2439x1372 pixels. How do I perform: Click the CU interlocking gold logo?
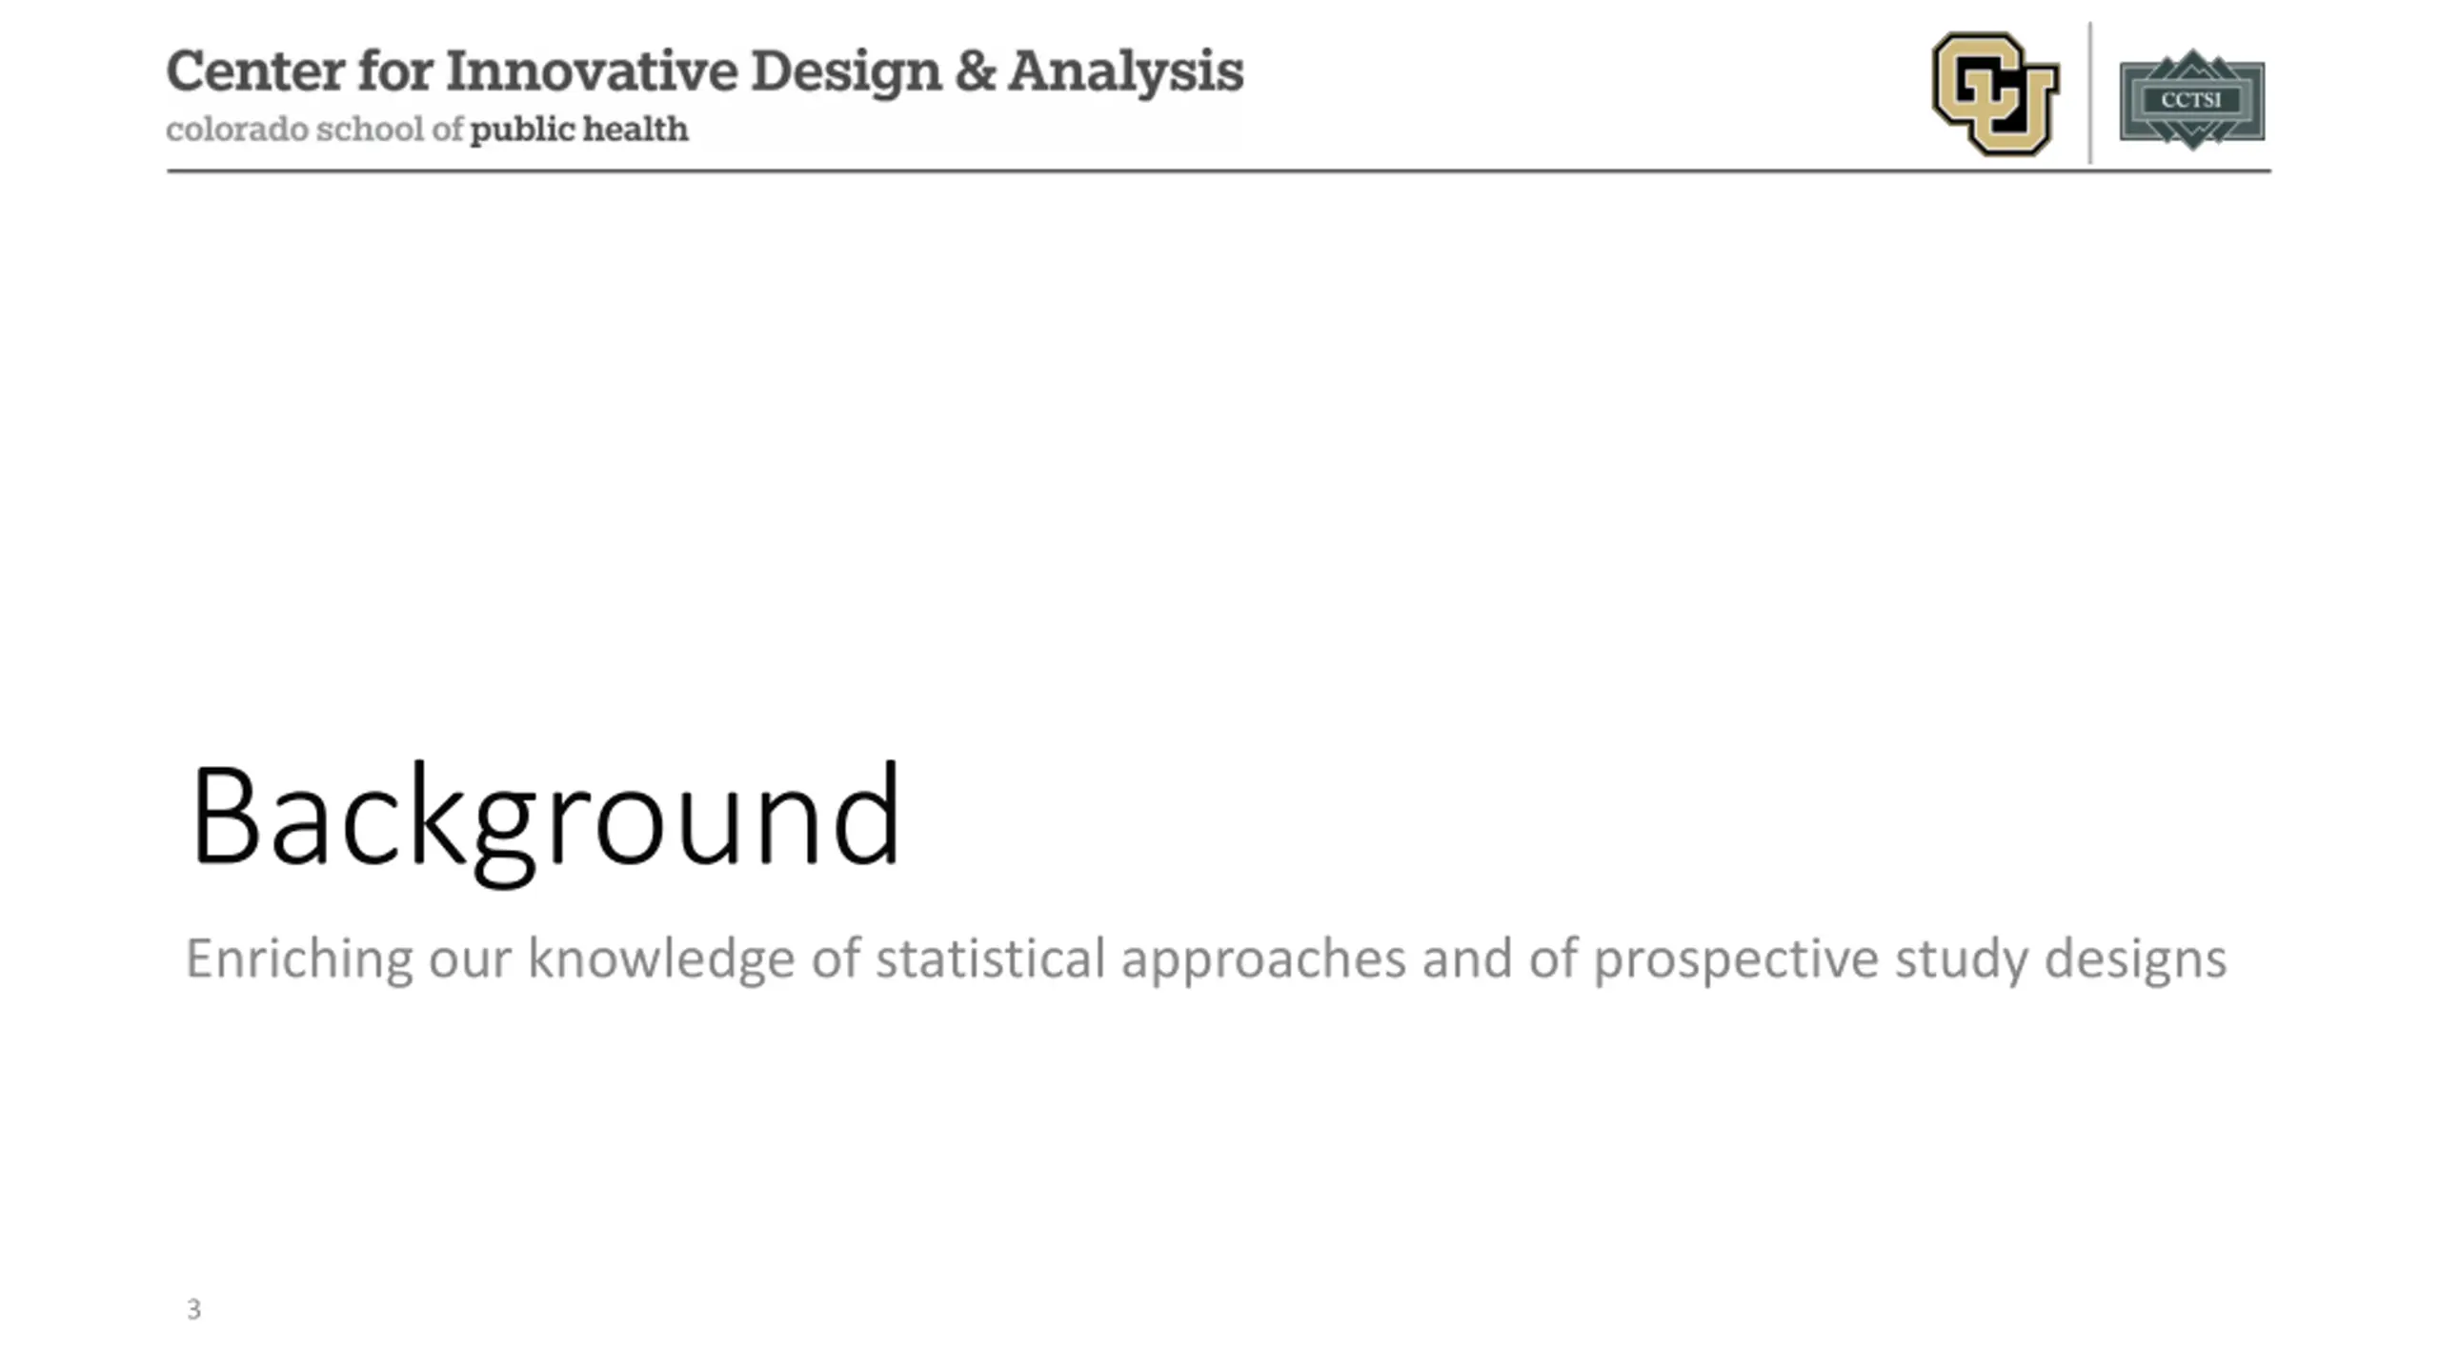pos(1995,93)
